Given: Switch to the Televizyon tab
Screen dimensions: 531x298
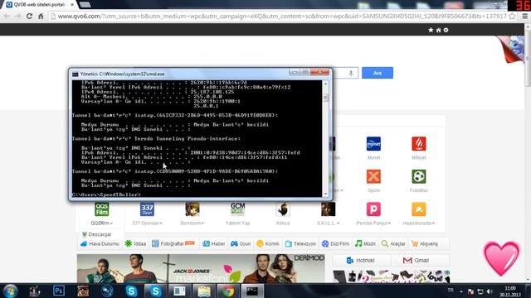Looking at the screenshot, I should click(x=300, y=244).
